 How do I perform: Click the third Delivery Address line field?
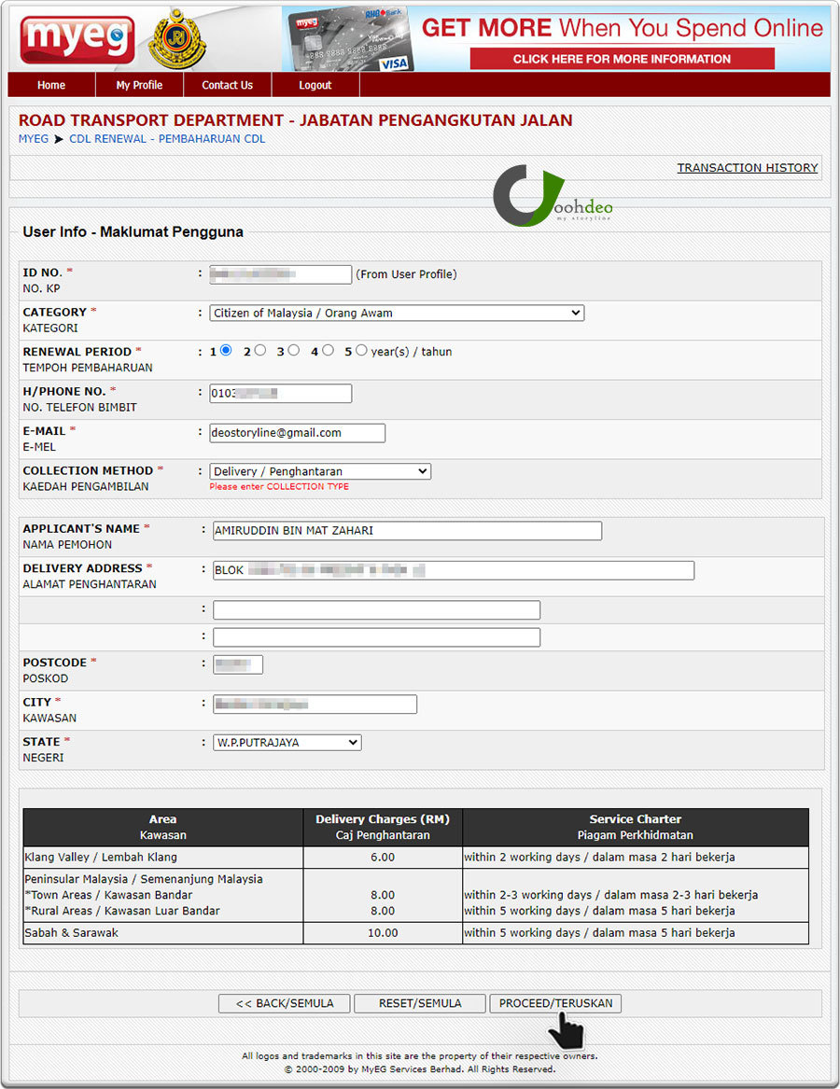[x=376, y=637]
